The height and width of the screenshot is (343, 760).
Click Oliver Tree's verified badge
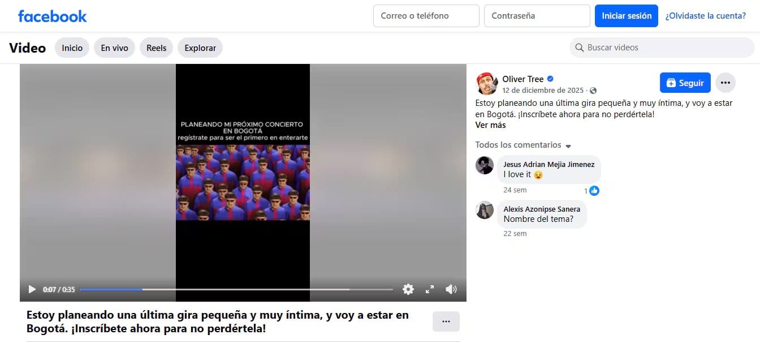(550, 79)
